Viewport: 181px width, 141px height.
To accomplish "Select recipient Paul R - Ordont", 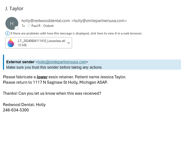I will click(42, 26).
